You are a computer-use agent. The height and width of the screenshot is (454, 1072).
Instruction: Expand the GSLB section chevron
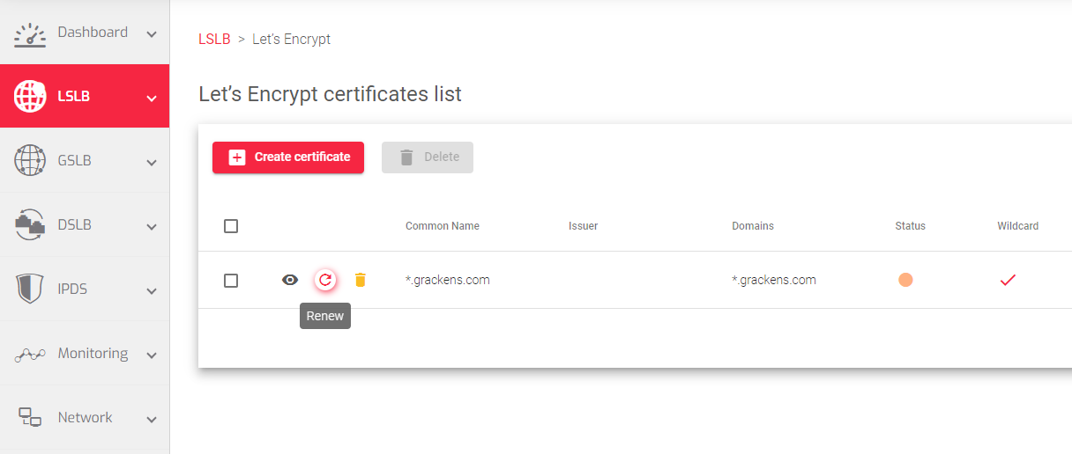tap(152, 163)
